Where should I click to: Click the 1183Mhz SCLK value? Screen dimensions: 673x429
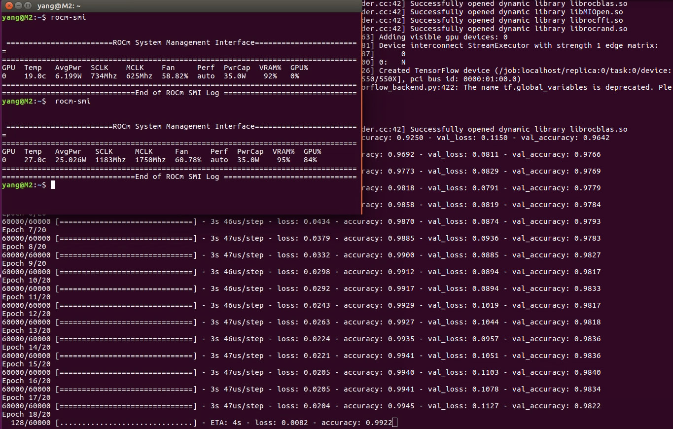click(110, 160)
